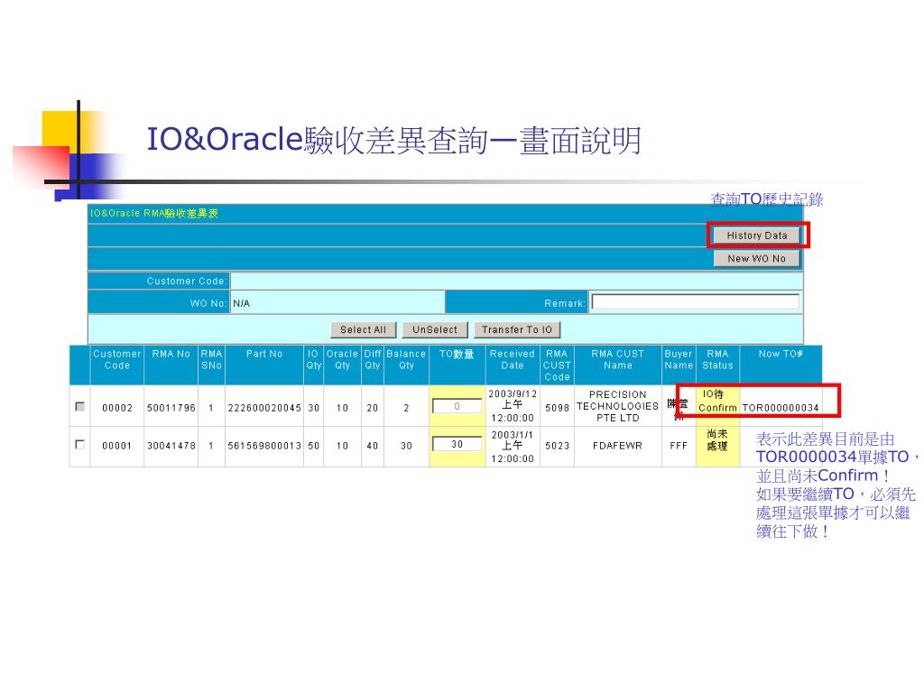The image size is (924, 693).
Task: Select All rows button
Action: click(x=363, y=329)
